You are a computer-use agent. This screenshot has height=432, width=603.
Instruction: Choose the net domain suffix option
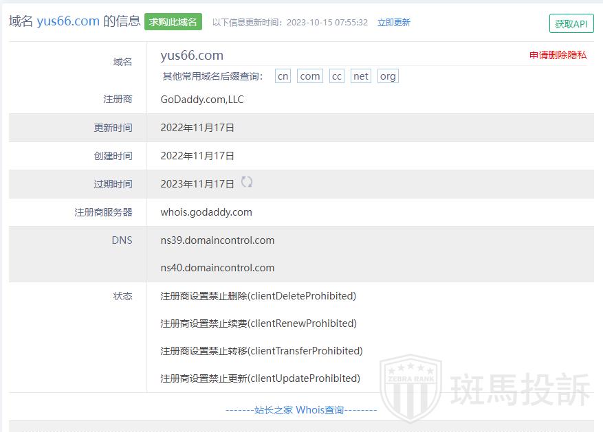click(360, 76)
